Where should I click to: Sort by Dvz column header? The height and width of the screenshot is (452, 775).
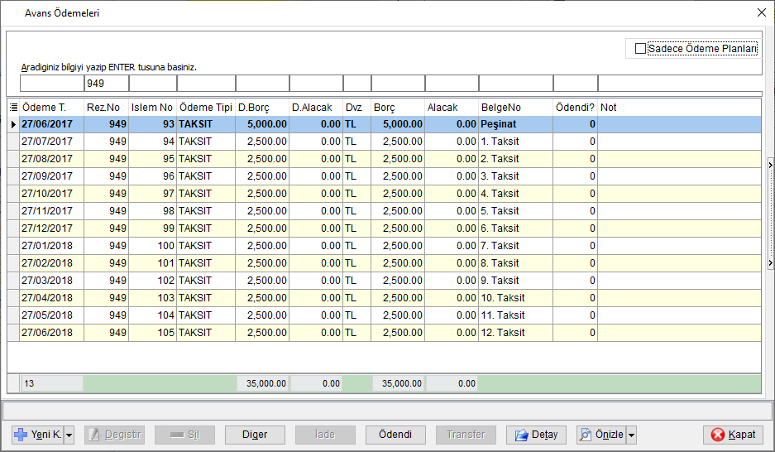[356, 108]
